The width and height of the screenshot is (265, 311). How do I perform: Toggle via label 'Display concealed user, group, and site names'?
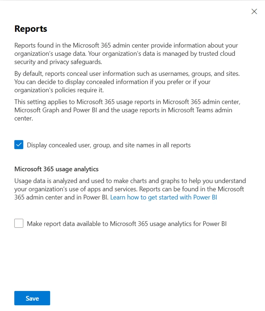pyautogui.click(x=109, y=145)
